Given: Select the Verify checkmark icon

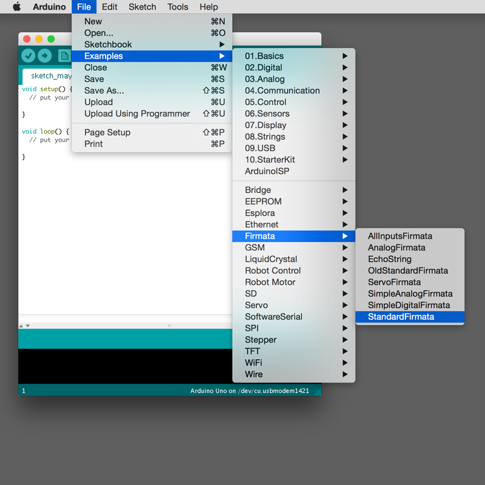Looking at the screenshot, I should 28,56.
